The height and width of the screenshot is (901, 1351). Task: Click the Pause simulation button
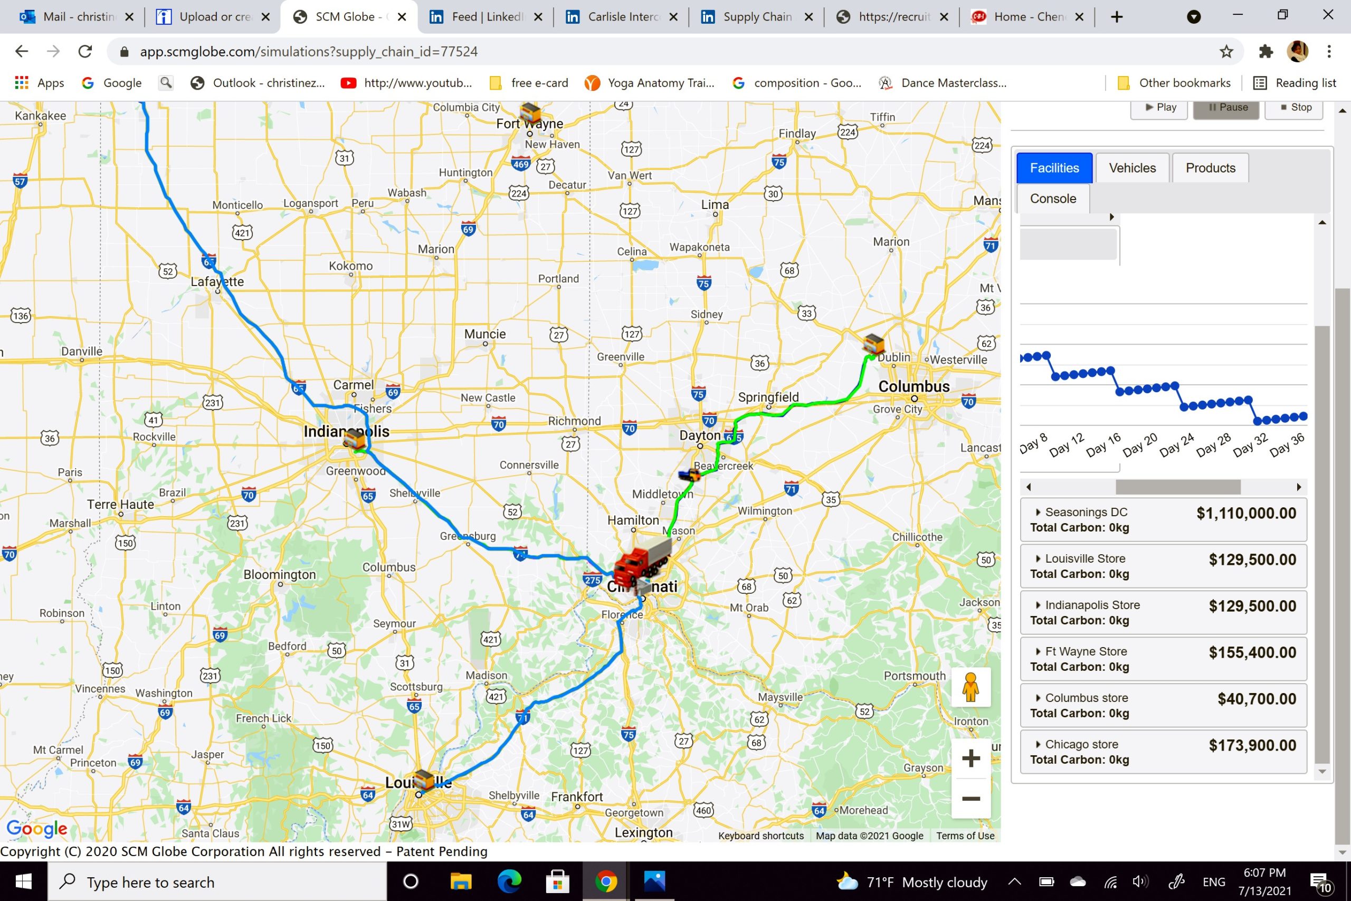1226,108
